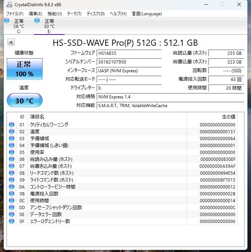This screenshot has width=251, height=252.
Task: Click the total host reads value 255 GB
Action: (226, 53)
